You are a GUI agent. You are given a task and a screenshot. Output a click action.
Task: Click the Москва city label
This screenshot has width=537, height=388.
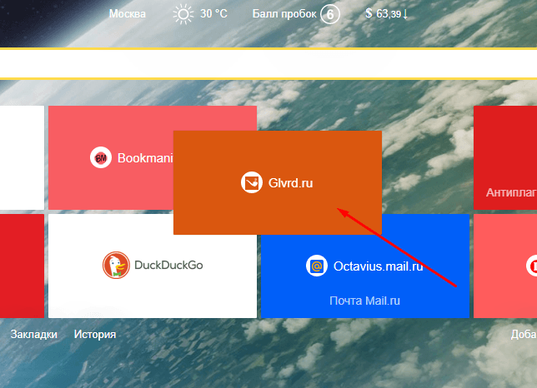128,14
